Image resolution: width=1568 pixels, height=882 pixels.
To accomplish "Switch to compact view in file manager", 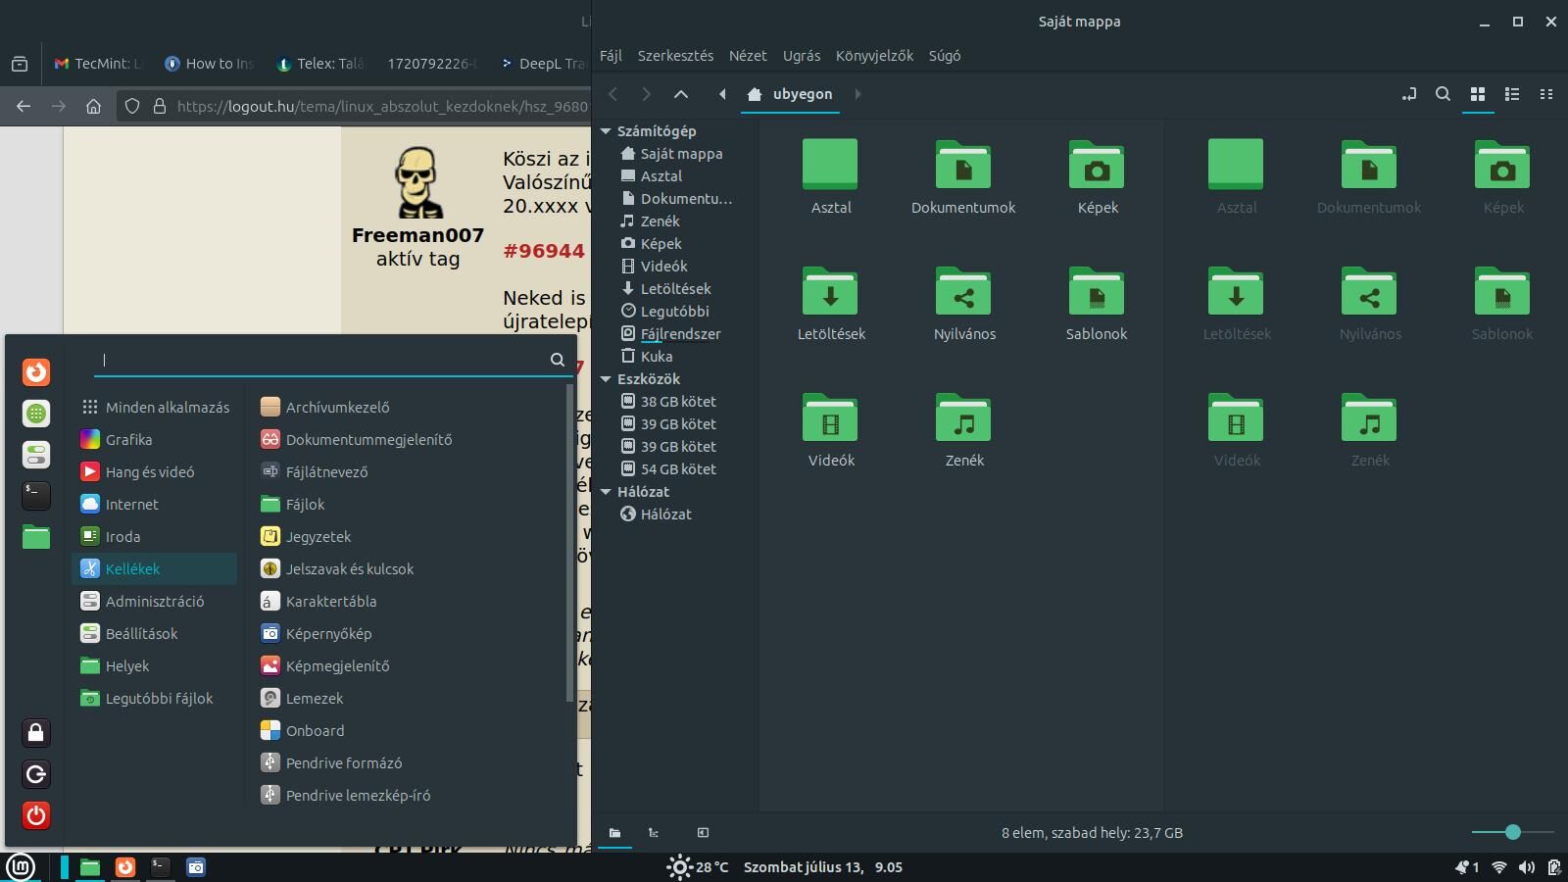I will pos(1546,94).
